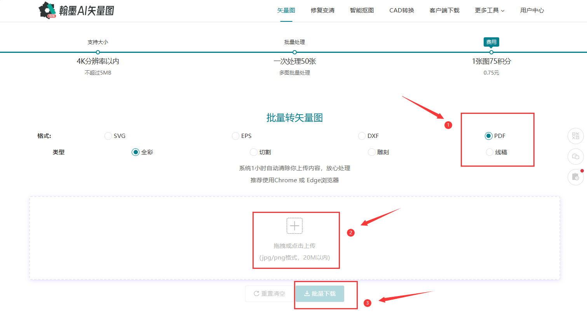Click the 费用 timeline marker
Screen dimensions: 587x326
coord(491,52)
